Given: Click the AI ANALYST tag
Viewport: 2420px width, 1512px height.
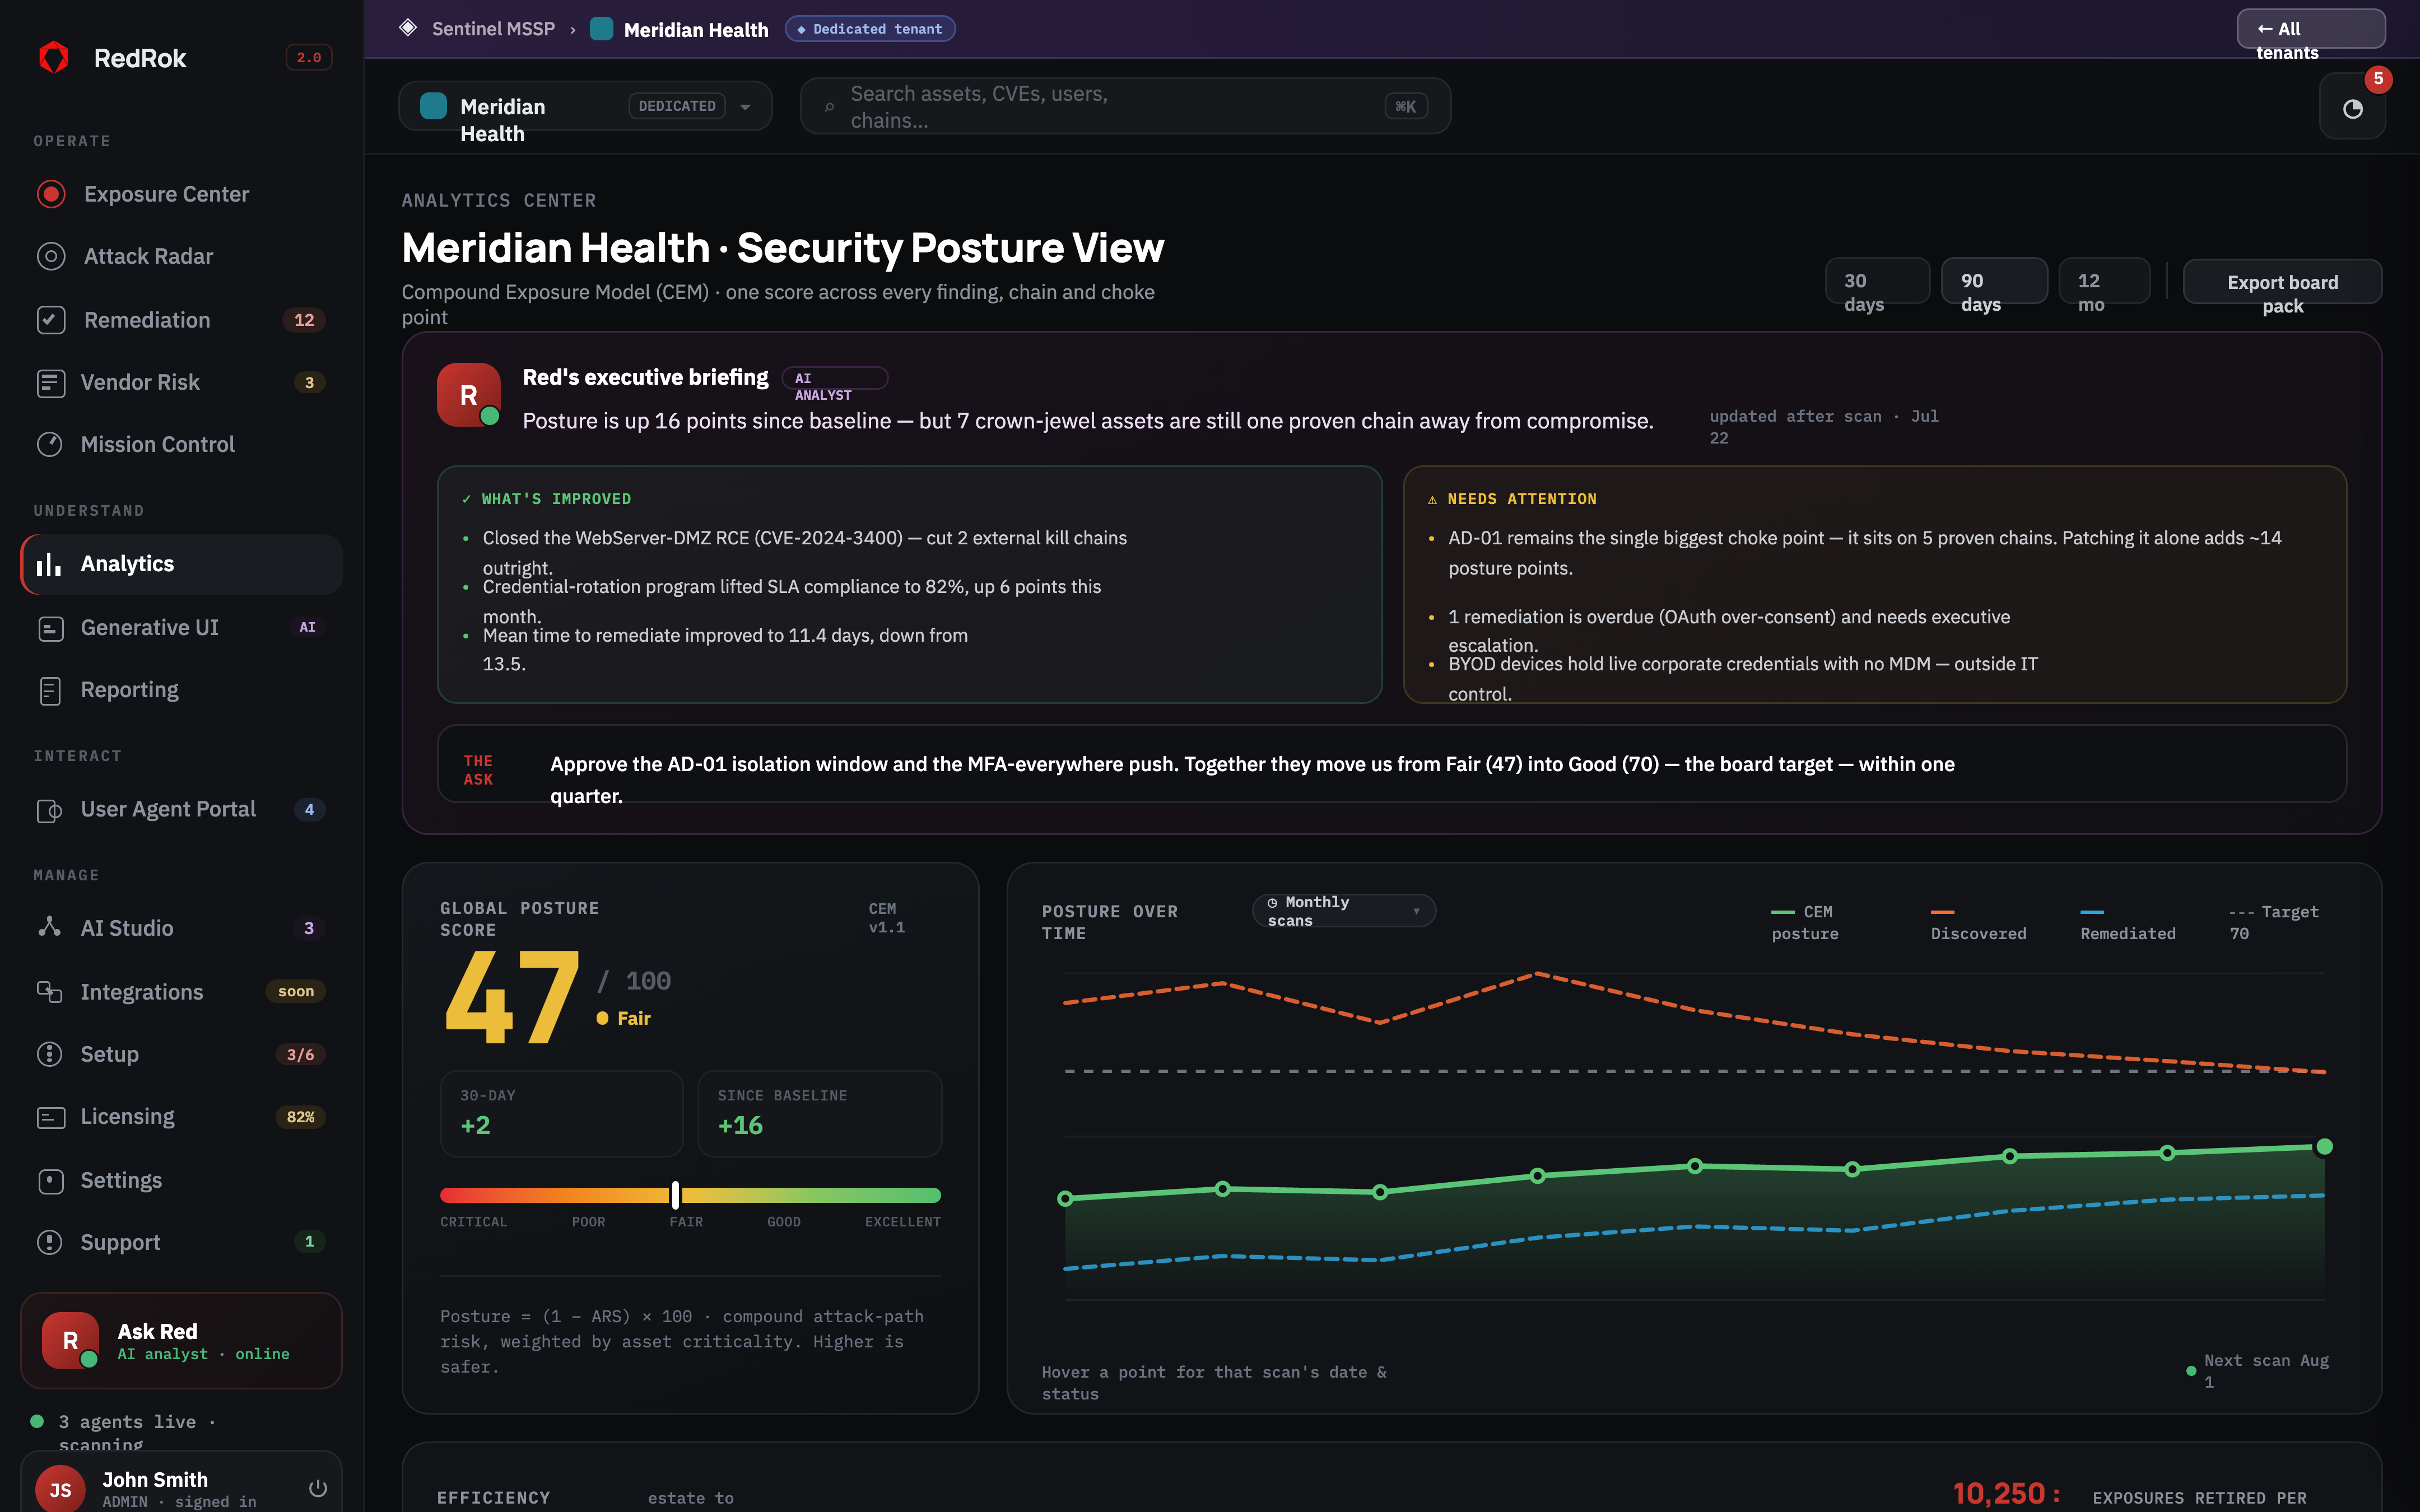Looking at the screenshot, I should 834,378.
